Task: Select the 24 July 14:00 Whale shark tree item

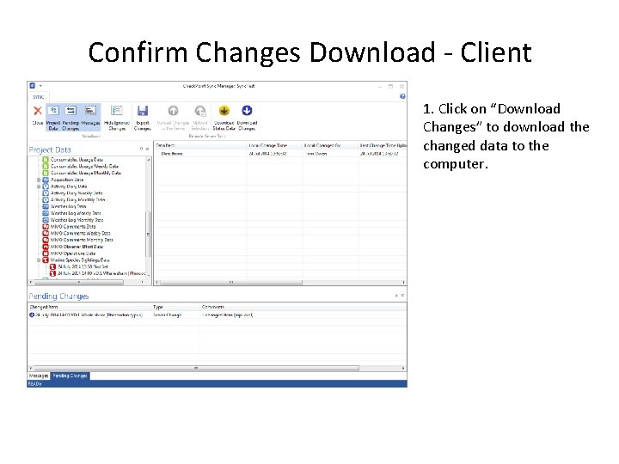Action: (x=101, y=273)
